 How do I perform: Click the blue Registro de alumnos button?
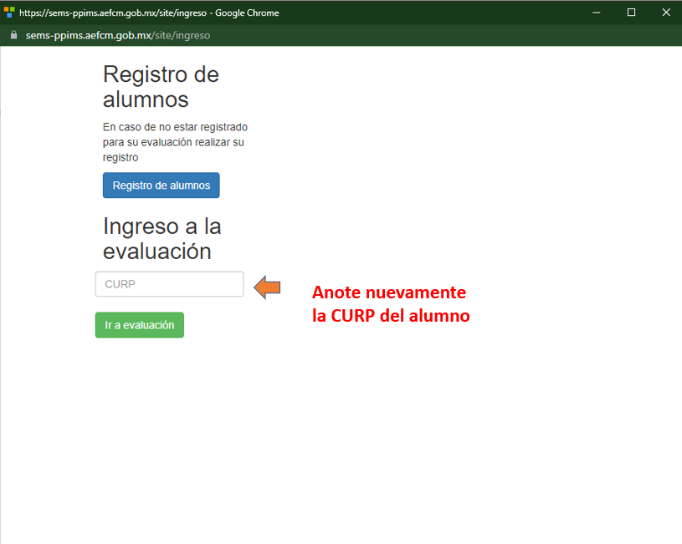pyautogui.click(x=161, y=186)
